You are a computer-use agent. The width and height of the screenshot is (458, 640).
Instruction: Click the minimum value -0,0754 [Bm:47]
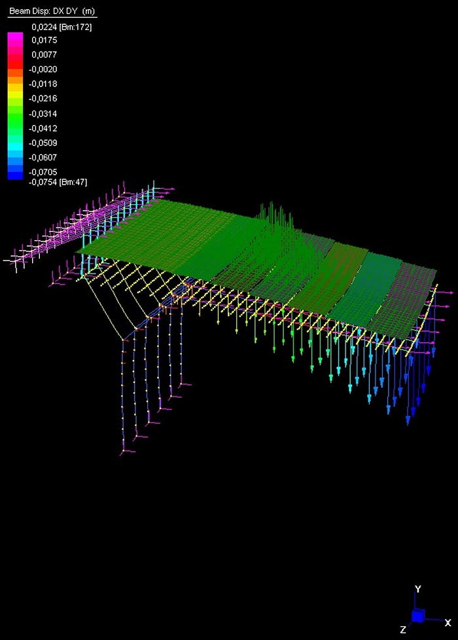[x=58, y=183]
